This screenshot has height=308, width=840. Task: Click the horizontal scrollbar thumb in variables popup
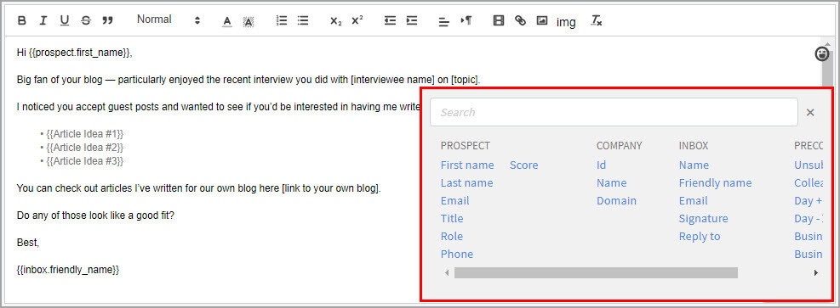596,272
